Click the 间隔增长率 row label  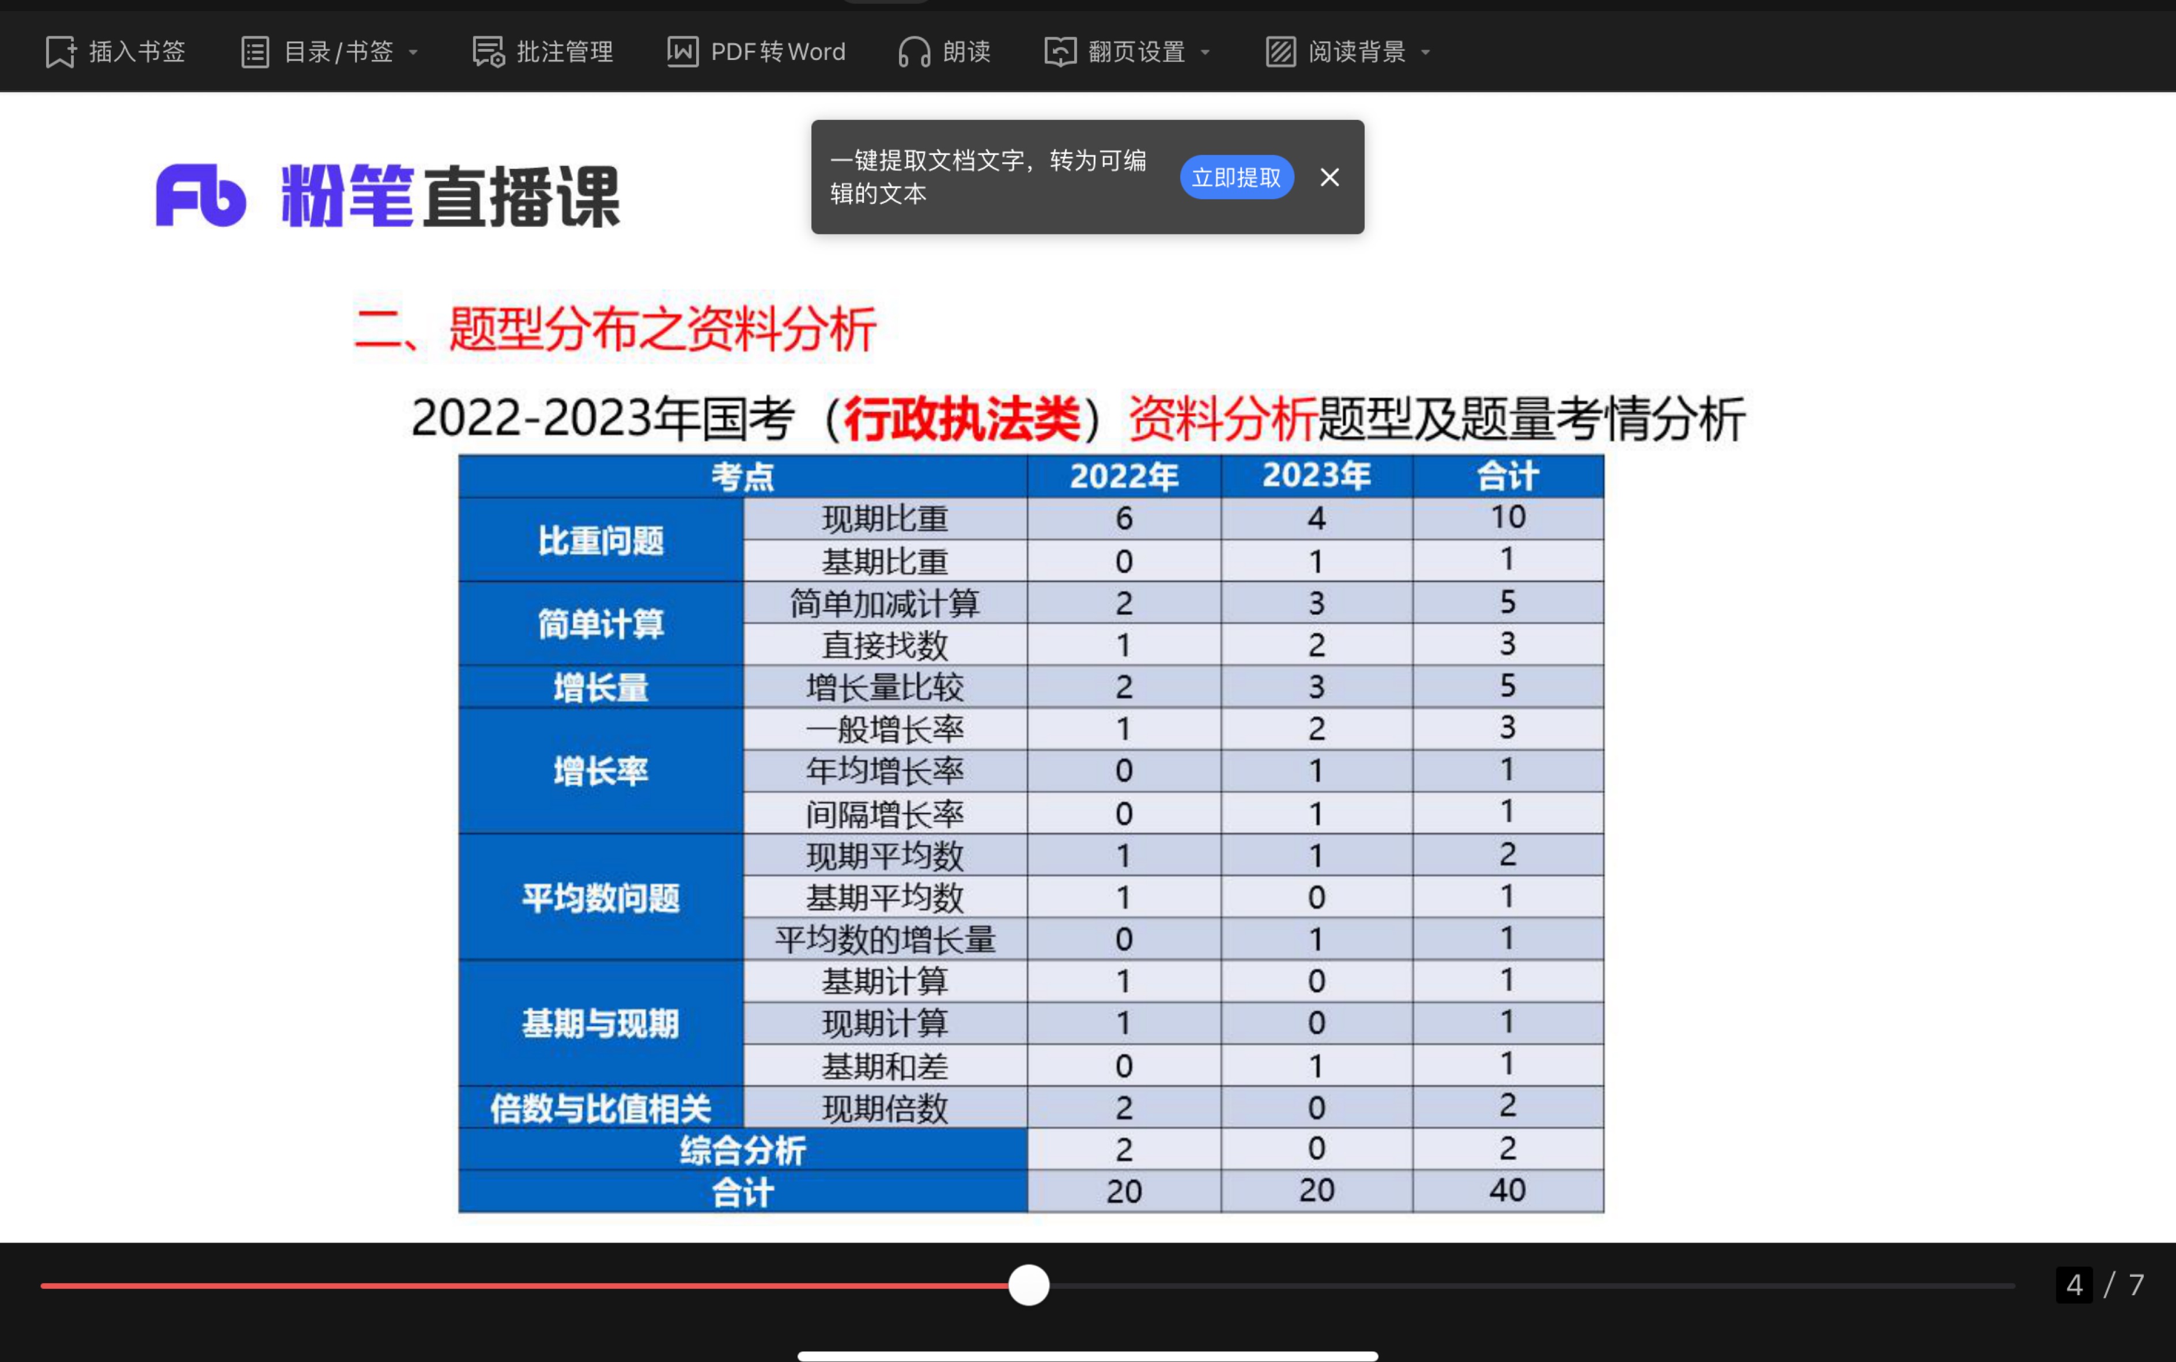885,814
